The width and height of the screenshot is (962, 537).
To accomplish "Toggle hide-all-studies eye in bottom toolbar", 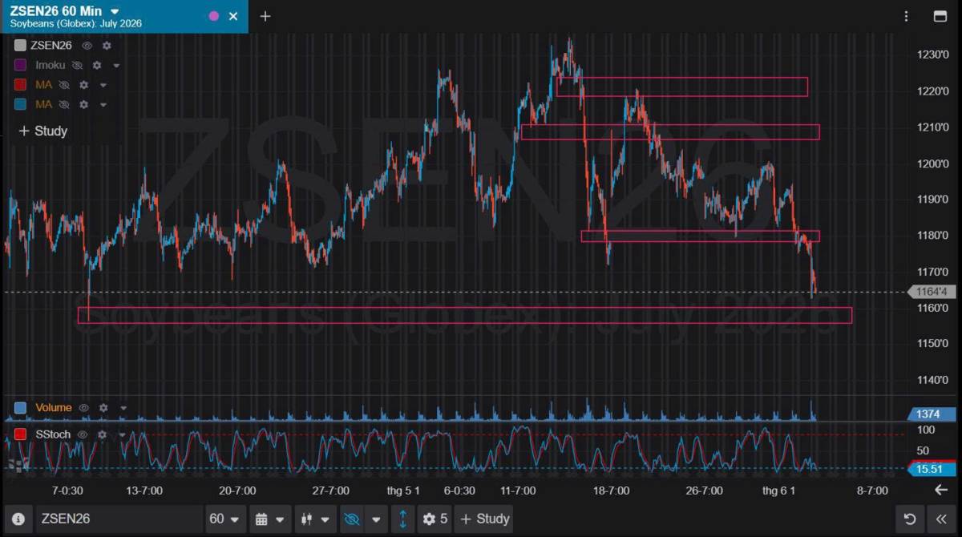I will coord(351,519).
